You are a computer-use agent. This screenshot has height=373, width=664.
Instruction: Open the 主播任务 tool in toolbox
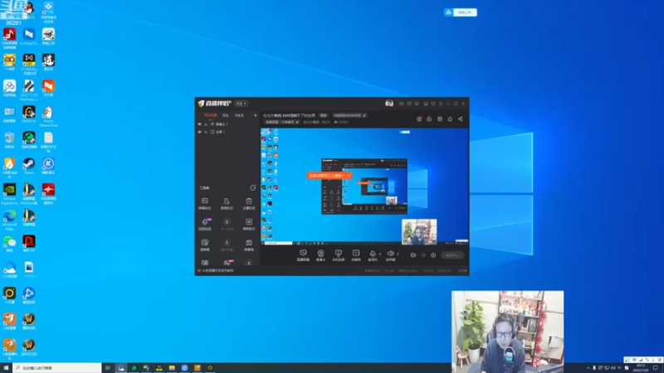tap(248, 203)
